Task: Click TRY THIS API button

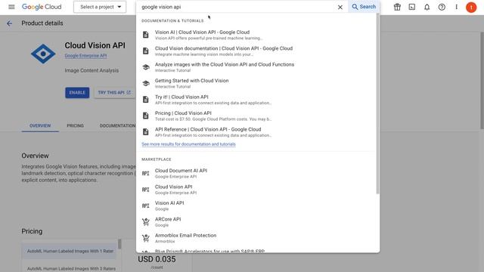Action: point(114,92)
